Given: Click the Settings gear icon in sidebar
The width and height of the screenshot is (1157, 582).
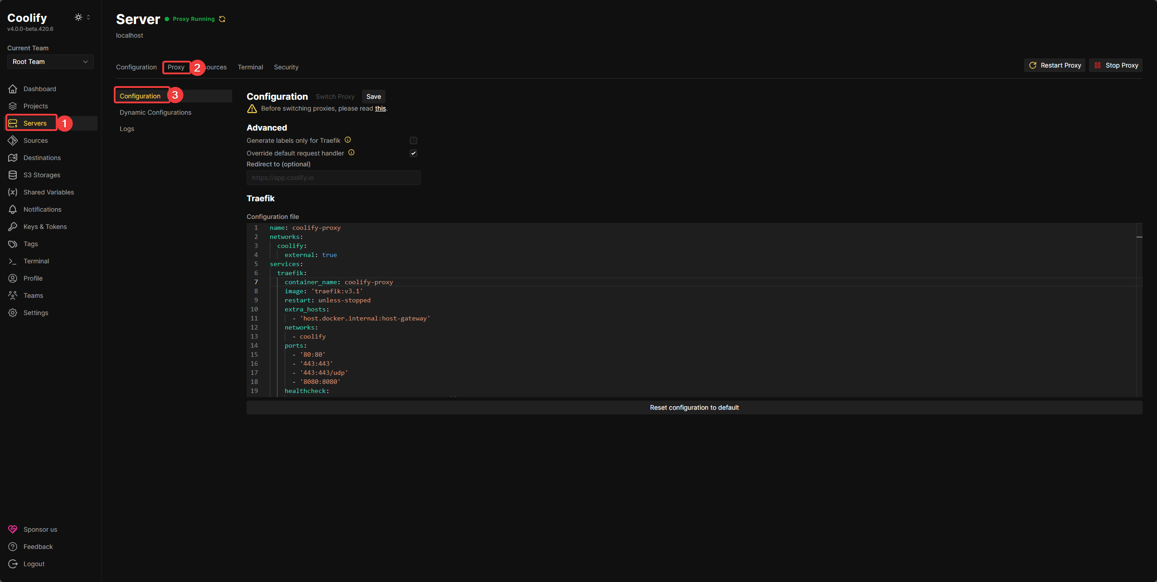Looking at the screenshot, I should pyautogui.click(x=13, y=313).
